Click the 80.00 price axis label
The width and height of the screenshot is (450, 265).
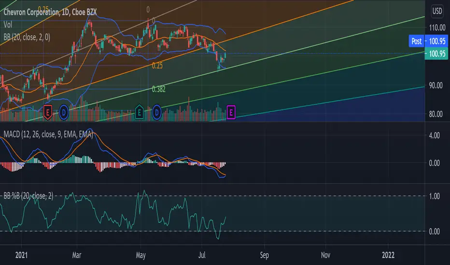point(436,114)
